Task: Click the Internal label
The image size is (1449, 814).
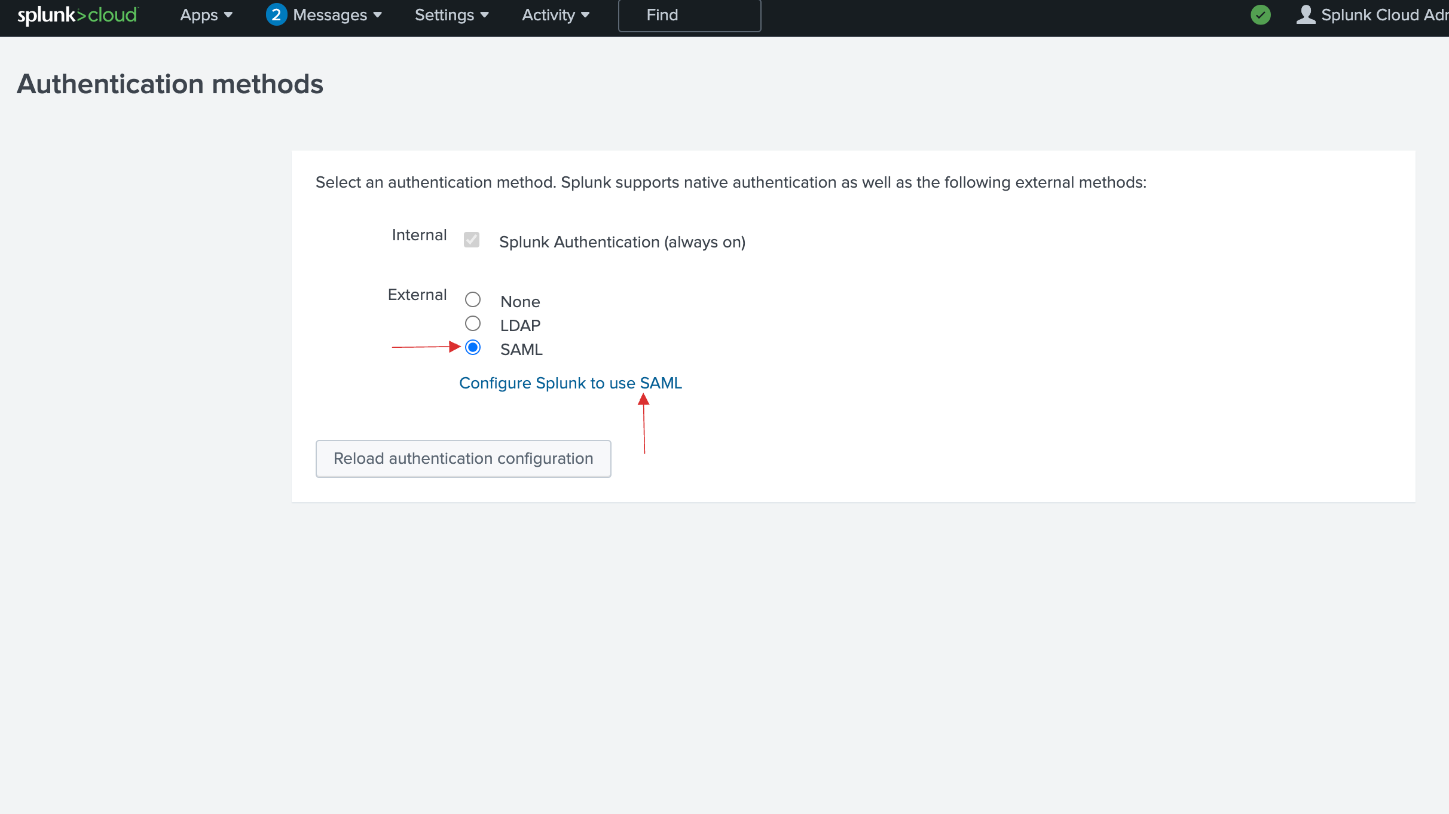Action: pos(419,235)
